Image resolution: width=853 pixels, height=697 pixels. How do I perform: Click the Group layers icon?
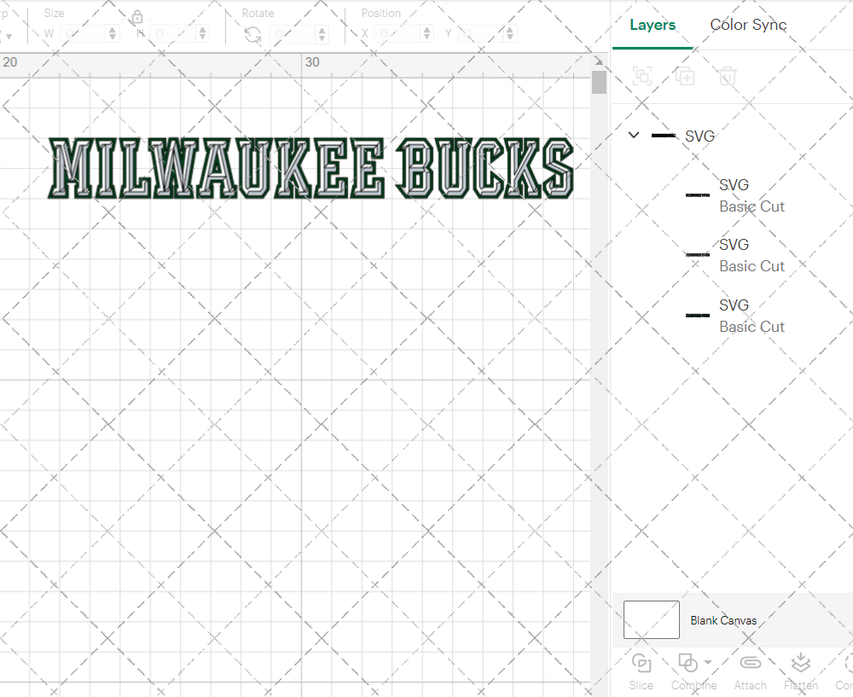click(x=642, y=76)
